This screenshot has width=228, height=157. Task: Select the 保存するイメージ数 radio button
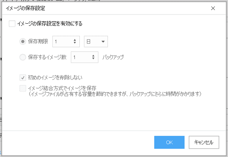tap(23, 57)
